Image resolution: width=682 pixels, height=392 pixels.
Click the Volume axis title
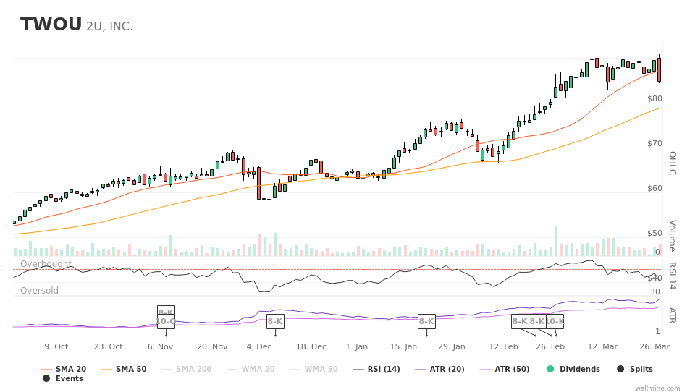tap(673, 236)
